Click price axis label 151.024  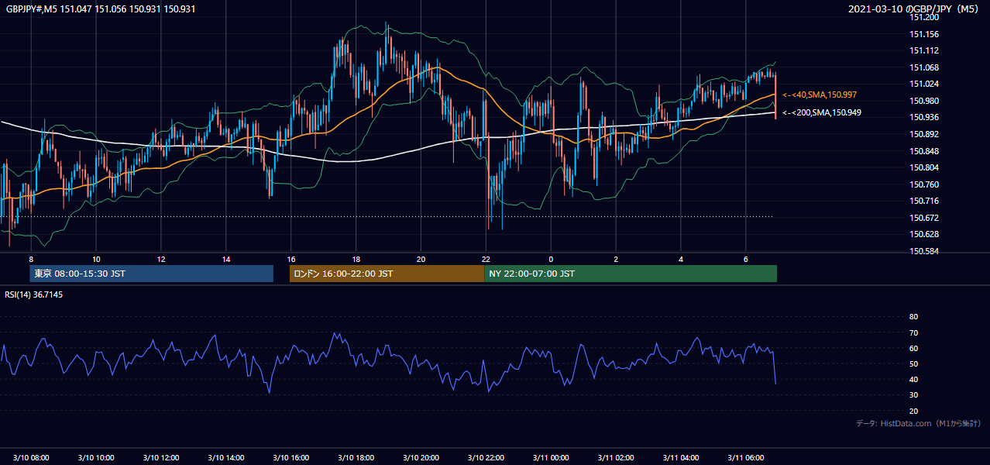[x=924, y=84]
